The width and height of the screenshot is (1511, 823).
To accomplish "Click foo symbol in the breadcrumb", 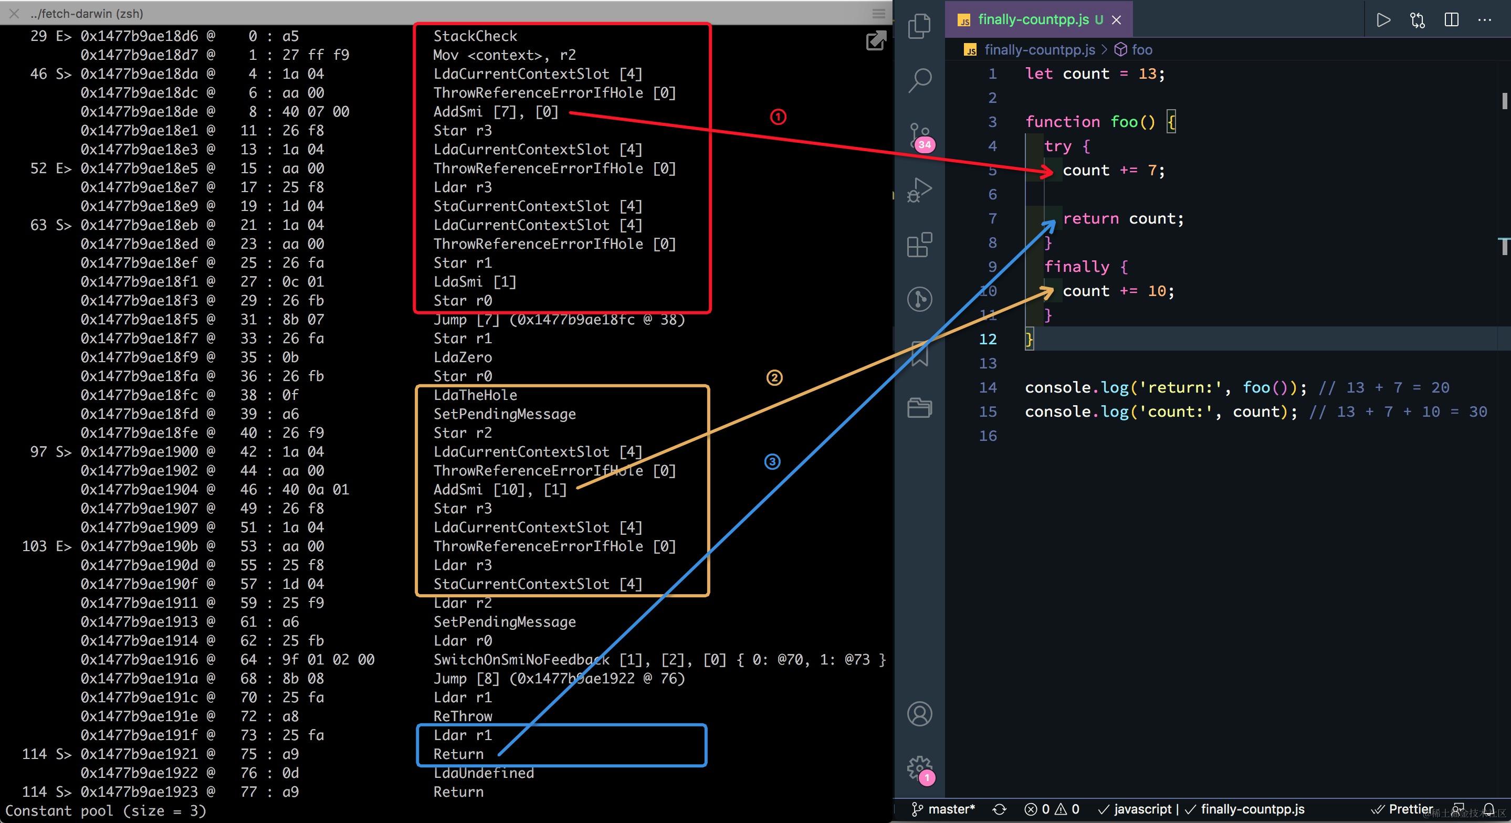I will coord(1141,50).
